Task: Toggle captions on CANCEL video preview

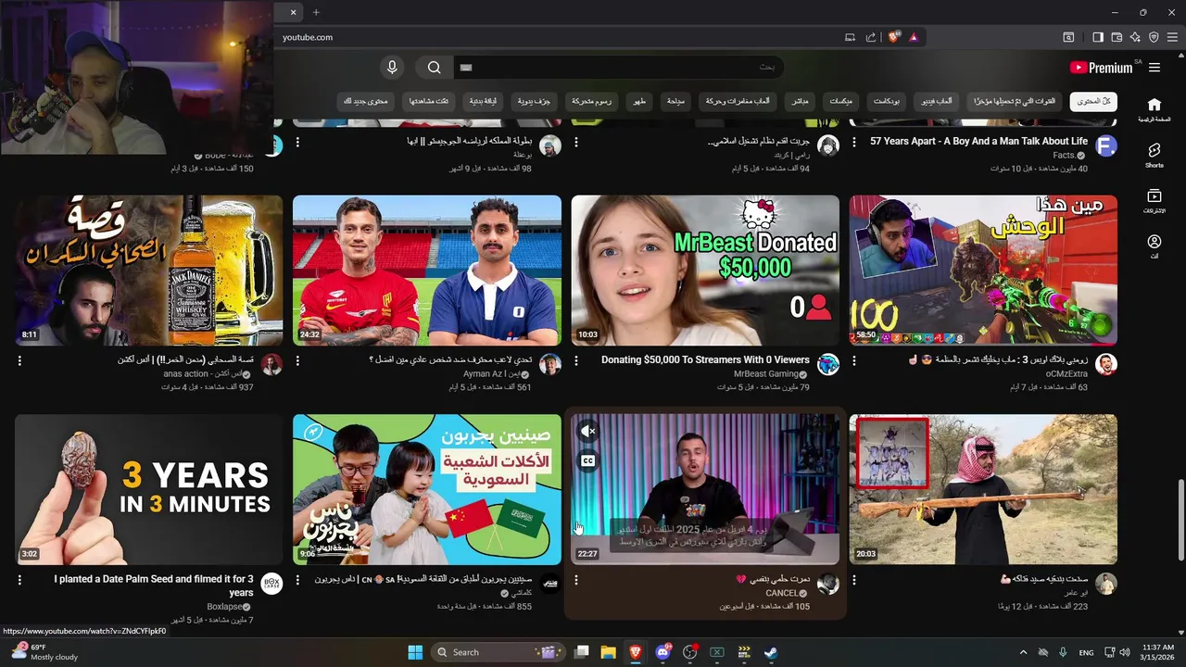Action: point(587,460)
